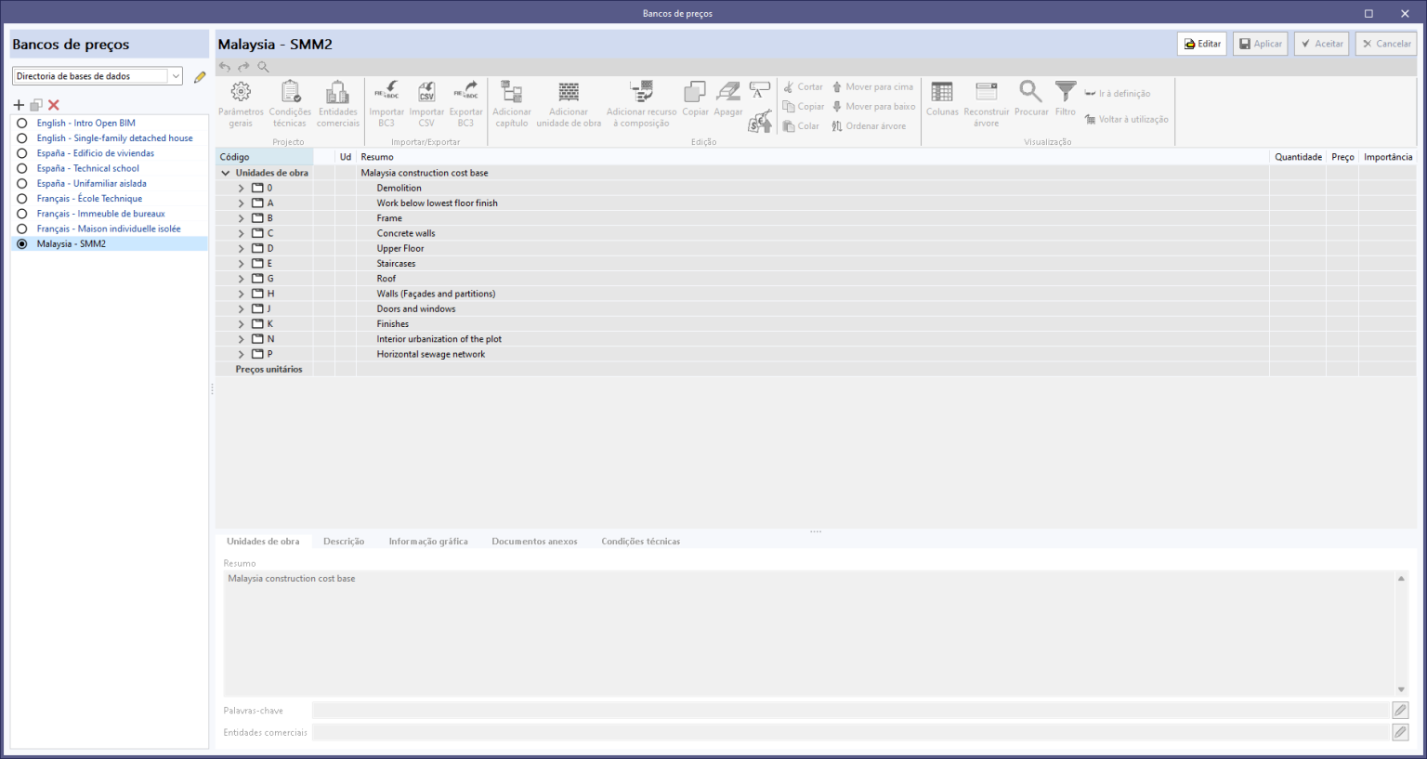The height and width of the screenshot is (759, 1427).
Task: Select España - Edificio de viviendas radio
Action: 22,153
